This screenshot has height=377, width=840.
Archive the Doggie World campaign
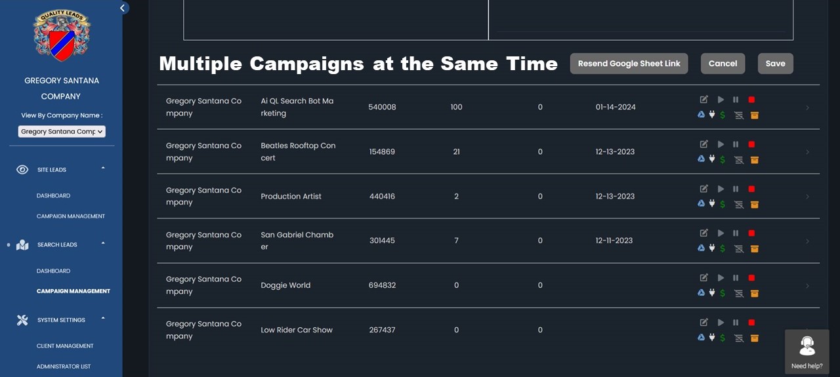[754, 293]
